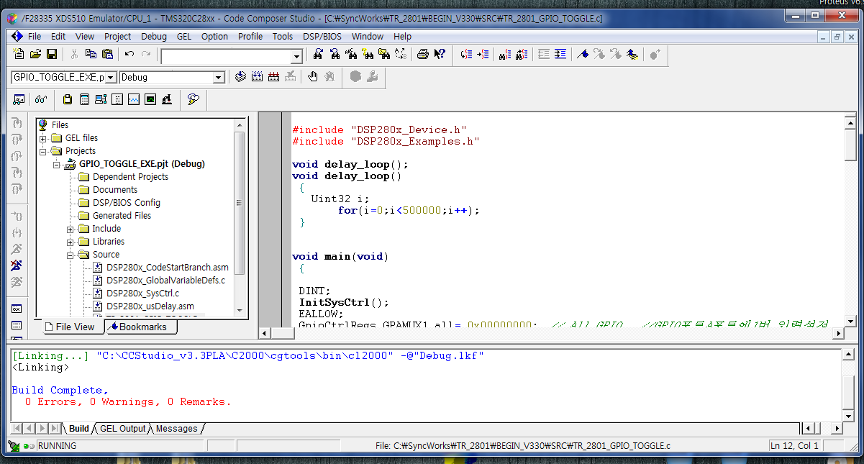Image resolution: width=864 pixels, height=464 pixels.
Task: Collapse the GPIO_TOGGLE_EXE.pjt project node
Action: coord(57,164)
